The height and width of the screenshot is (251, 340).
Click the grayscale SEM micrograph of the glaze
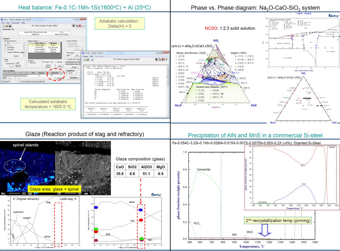coord(83,168)
